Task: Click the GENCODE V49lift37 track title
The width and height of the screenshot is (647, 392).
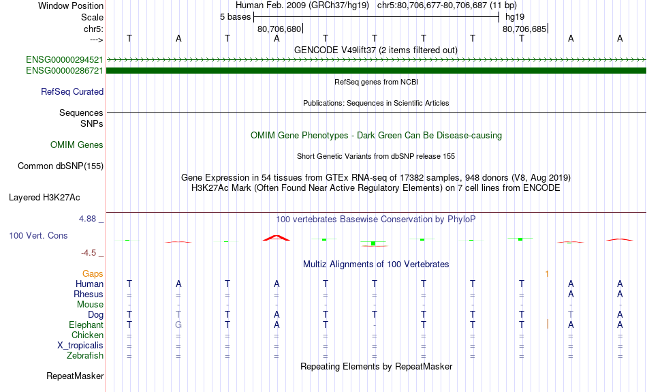Action: [376, 50]
